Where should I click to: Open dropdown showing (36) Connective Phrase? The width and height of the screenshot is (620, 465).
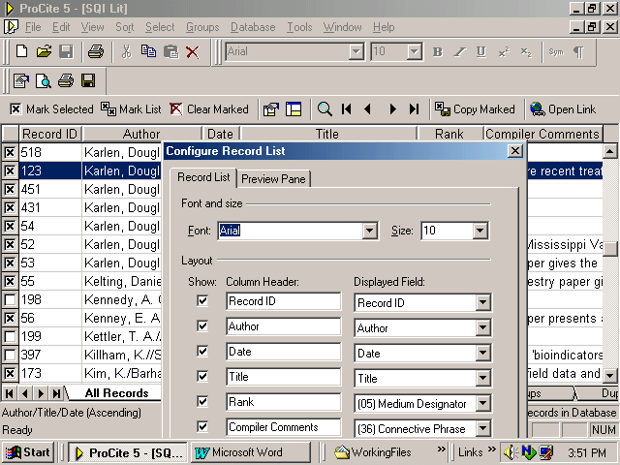(x=482, y=429)
